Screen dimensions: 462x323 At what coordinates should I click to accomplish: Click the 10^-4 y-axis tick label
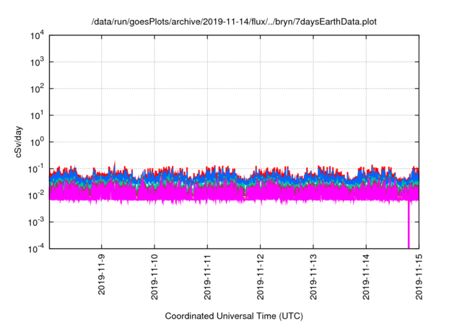(x=37, y=249)
